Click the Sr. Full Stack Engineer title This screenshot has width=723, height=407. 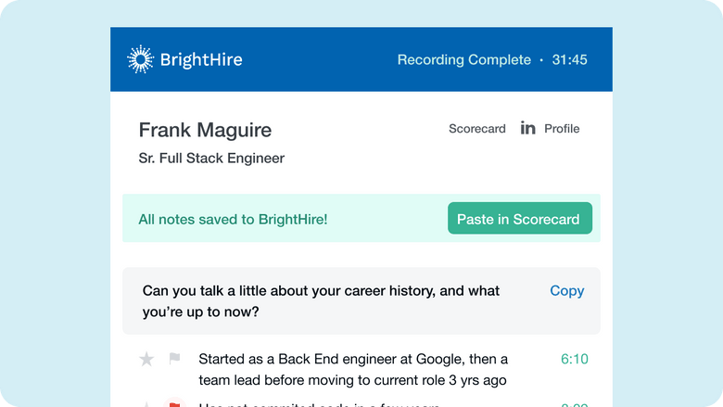coord(211,159)
